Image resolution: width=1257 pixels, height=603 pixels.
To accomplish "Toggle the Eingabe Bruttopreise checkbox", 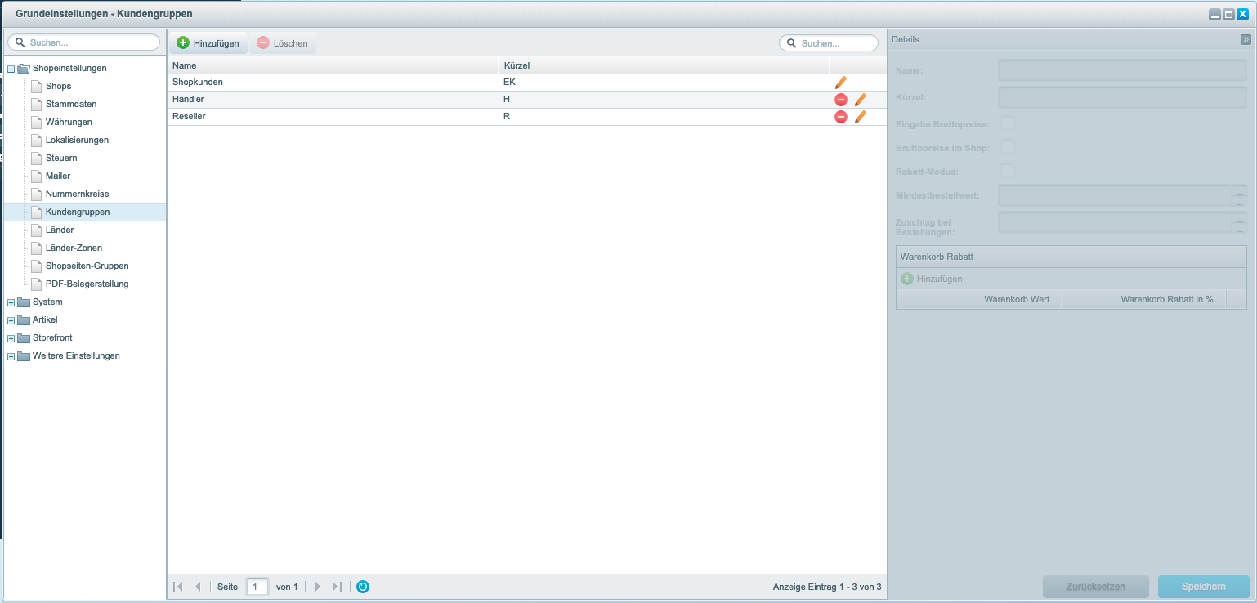I will [1008, 123].
